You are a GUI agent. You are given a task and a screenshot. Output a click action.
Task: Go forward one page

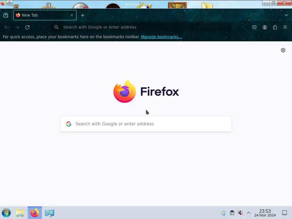pos(17,27)
